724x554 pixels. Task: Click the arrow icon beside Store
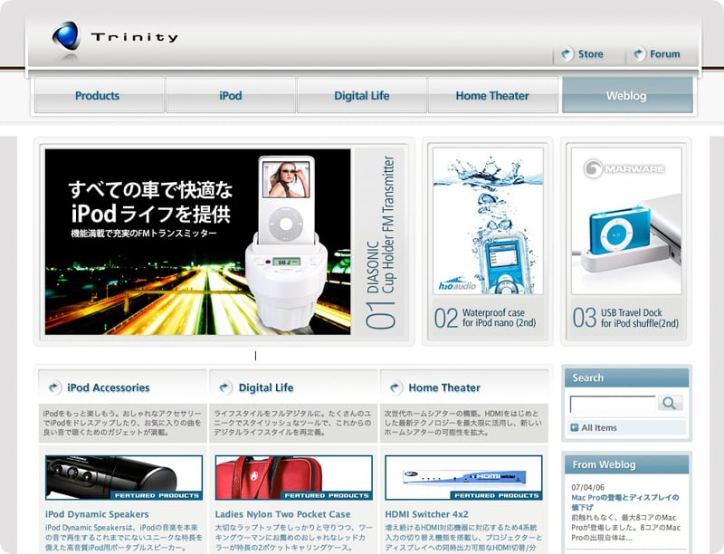tap(566, 54)
